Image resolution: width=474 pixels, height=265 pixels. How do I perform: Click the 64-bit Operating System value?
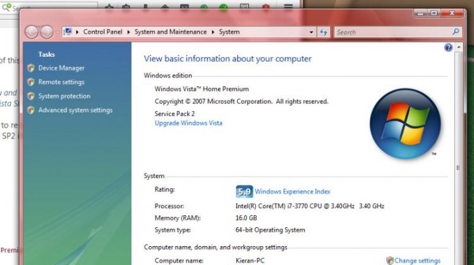click(x=270, y=230)
